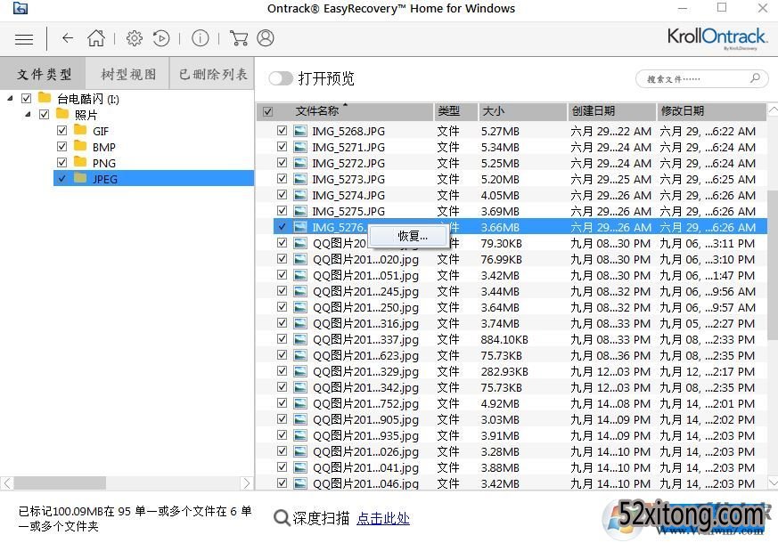Uncheck the BMP folder checkbox
The width and height of the screenshot is (778, 543).
62,147
